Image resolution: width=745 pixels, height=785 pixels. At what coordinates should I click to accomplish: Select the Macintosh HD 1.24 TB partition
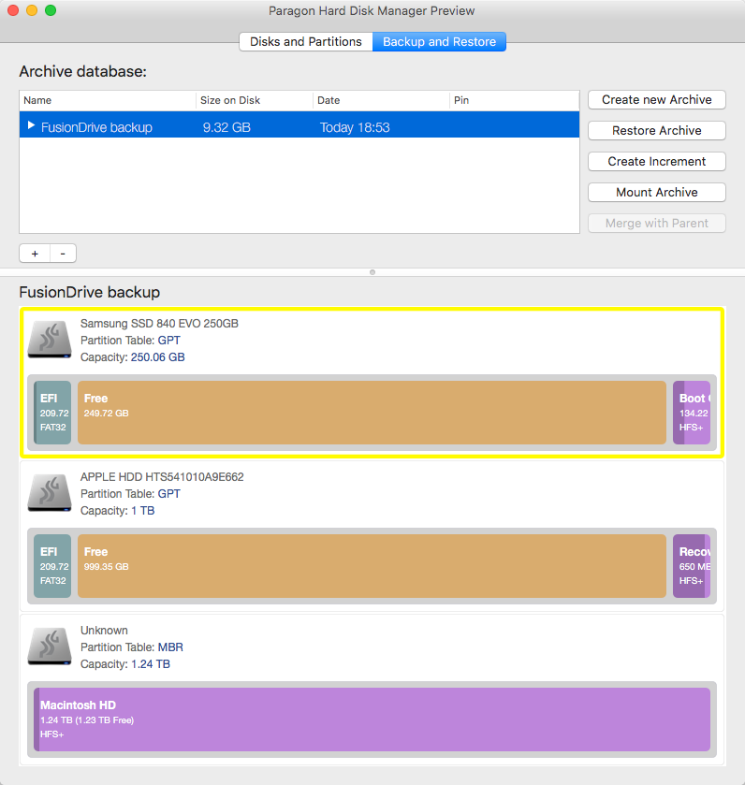coord(372,720)
